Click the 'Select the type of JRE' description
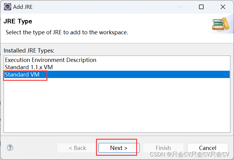Screen dimensions: 234x160 [x=67, y=32]
